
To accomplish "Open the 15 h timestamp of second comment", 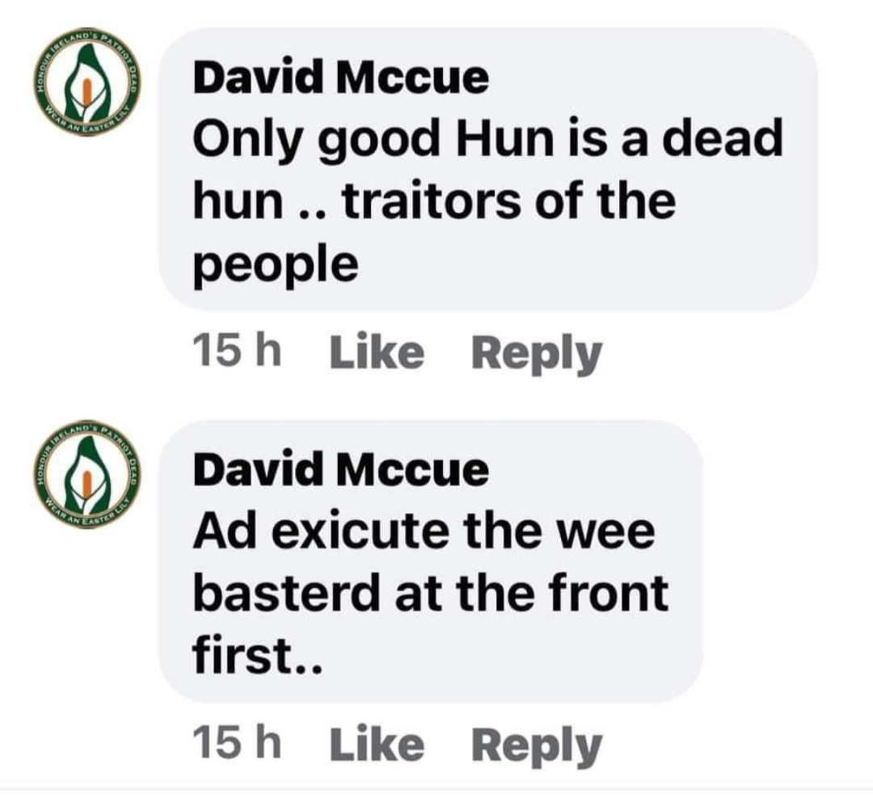I will pyautogui.click(x=237, y=744).
